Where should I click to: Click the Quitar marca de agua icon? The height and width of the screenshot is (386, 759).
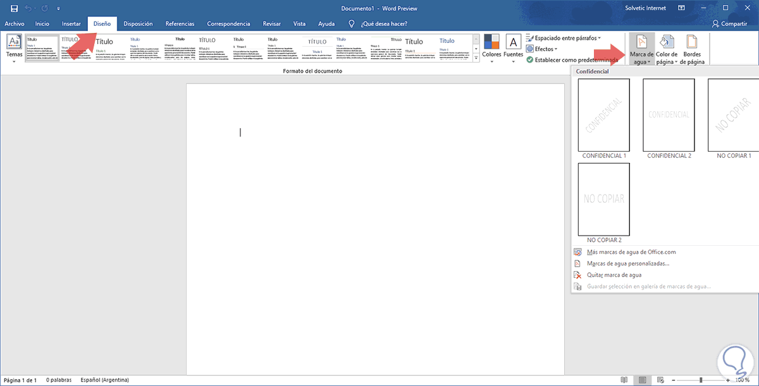tap(577, 275)
